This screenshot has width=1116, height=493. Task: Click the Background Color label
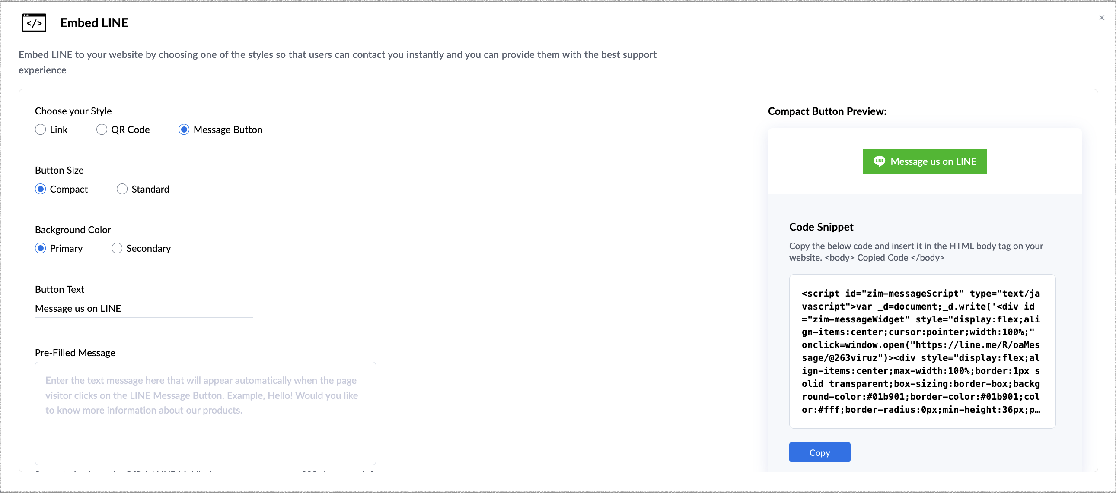coord(73,229)
